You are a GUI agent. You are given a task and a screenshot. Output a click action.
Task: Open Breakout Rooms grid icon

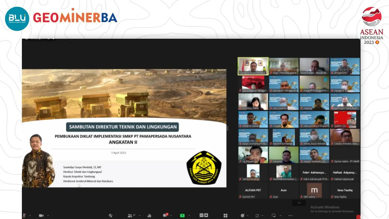225,215
